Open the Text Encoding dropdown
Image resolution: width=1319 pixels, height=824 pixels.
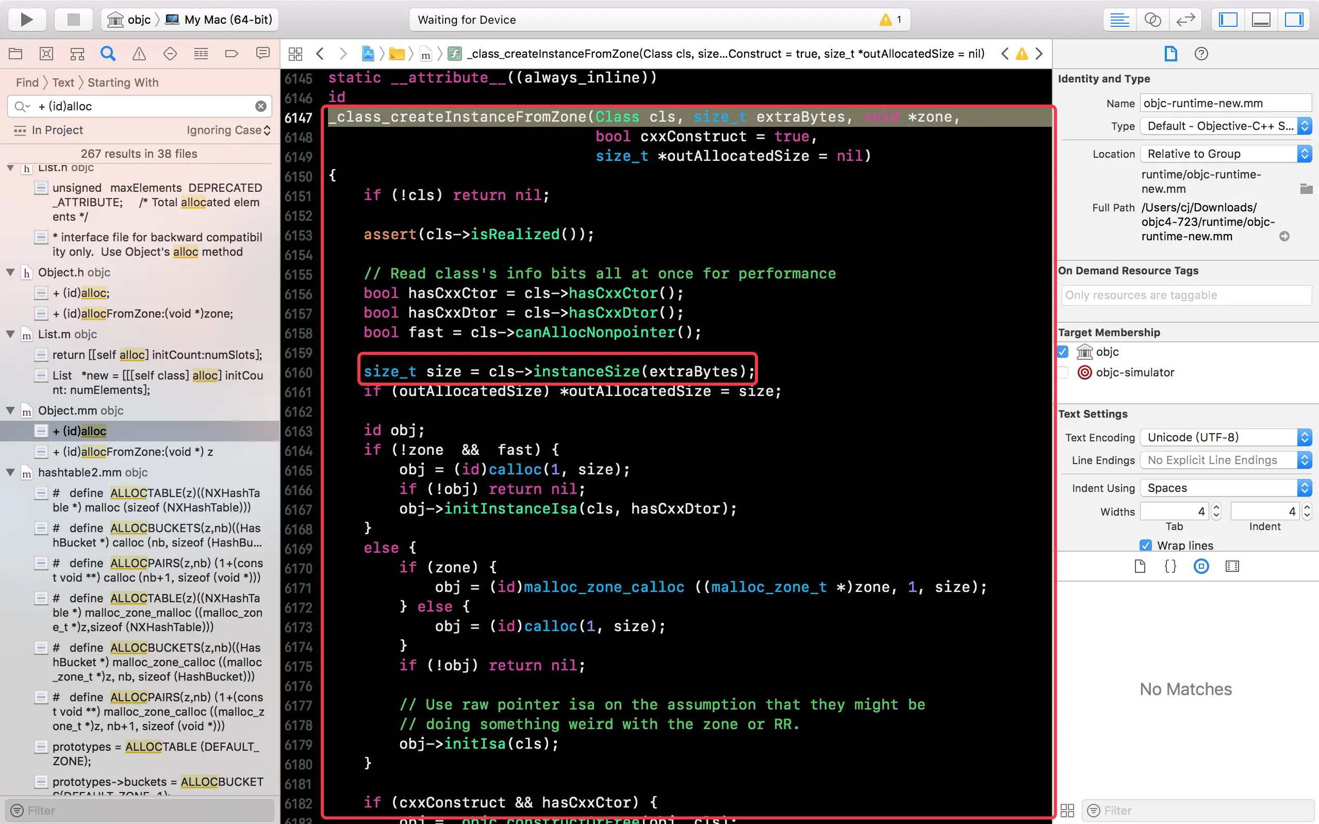pyautogui.click(x=1225, y=437)
